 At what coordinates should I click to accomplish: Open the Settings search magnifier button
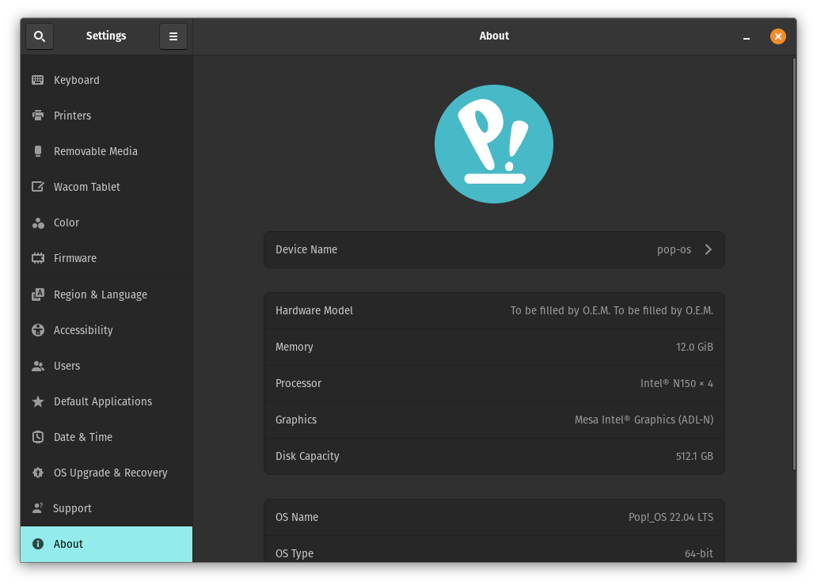40,36
